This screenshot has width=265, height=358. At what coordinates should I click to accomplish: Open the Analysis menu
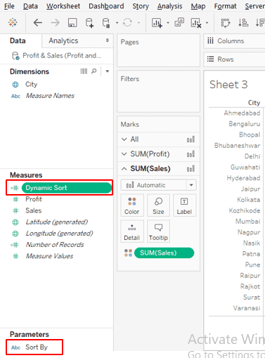click(x=169, y=6)
